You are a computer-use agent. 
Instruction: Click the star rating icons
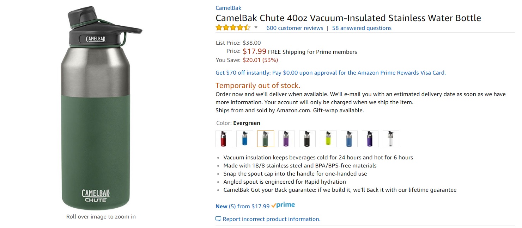tap(233, 28)
